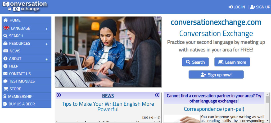Image resolution: width=271 pixels, height=123 pixels.
Task: Click the envelope icon beside CONTACT US
Action: point(5,74)
